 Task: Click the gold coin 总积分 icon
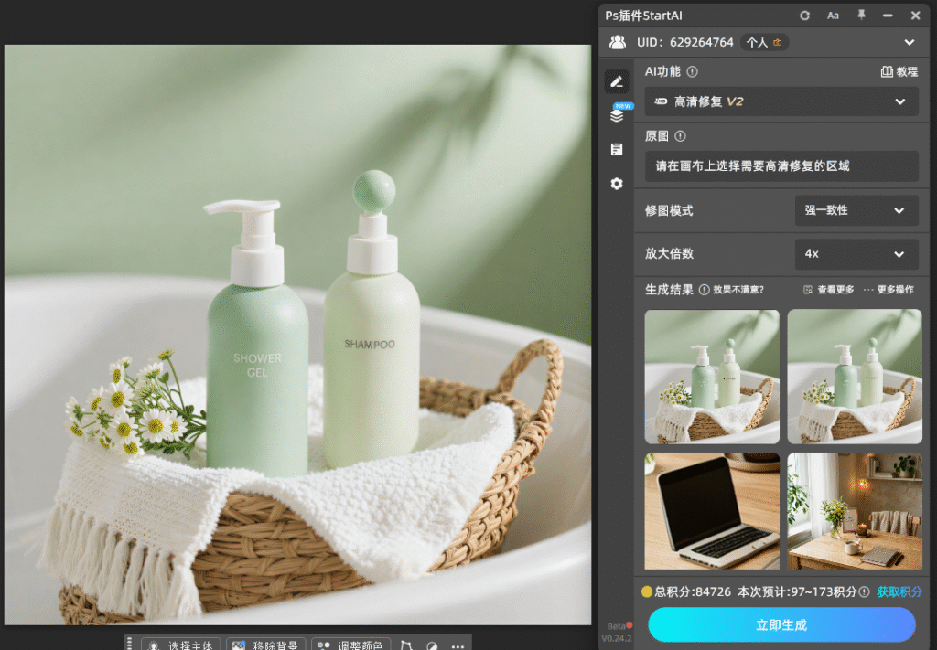point(647,591)
